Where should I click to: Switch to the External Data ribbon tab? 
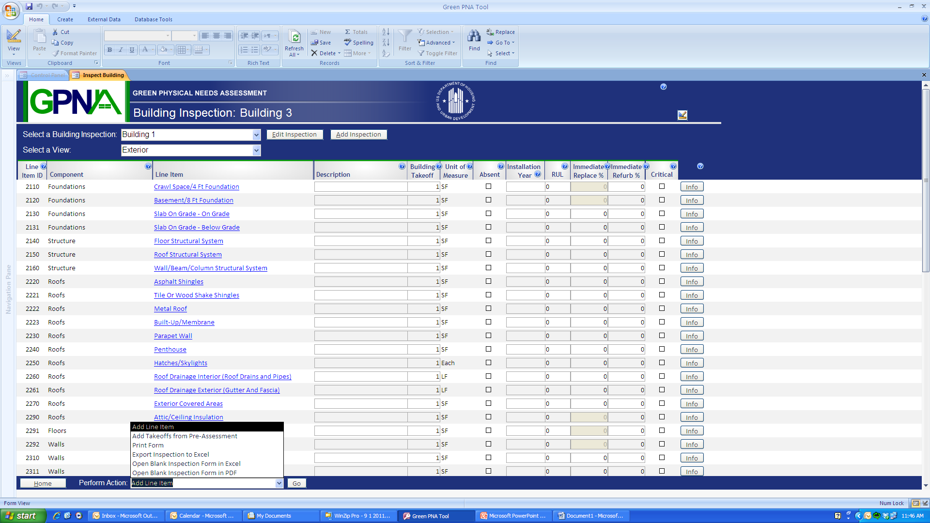(104, 19)
